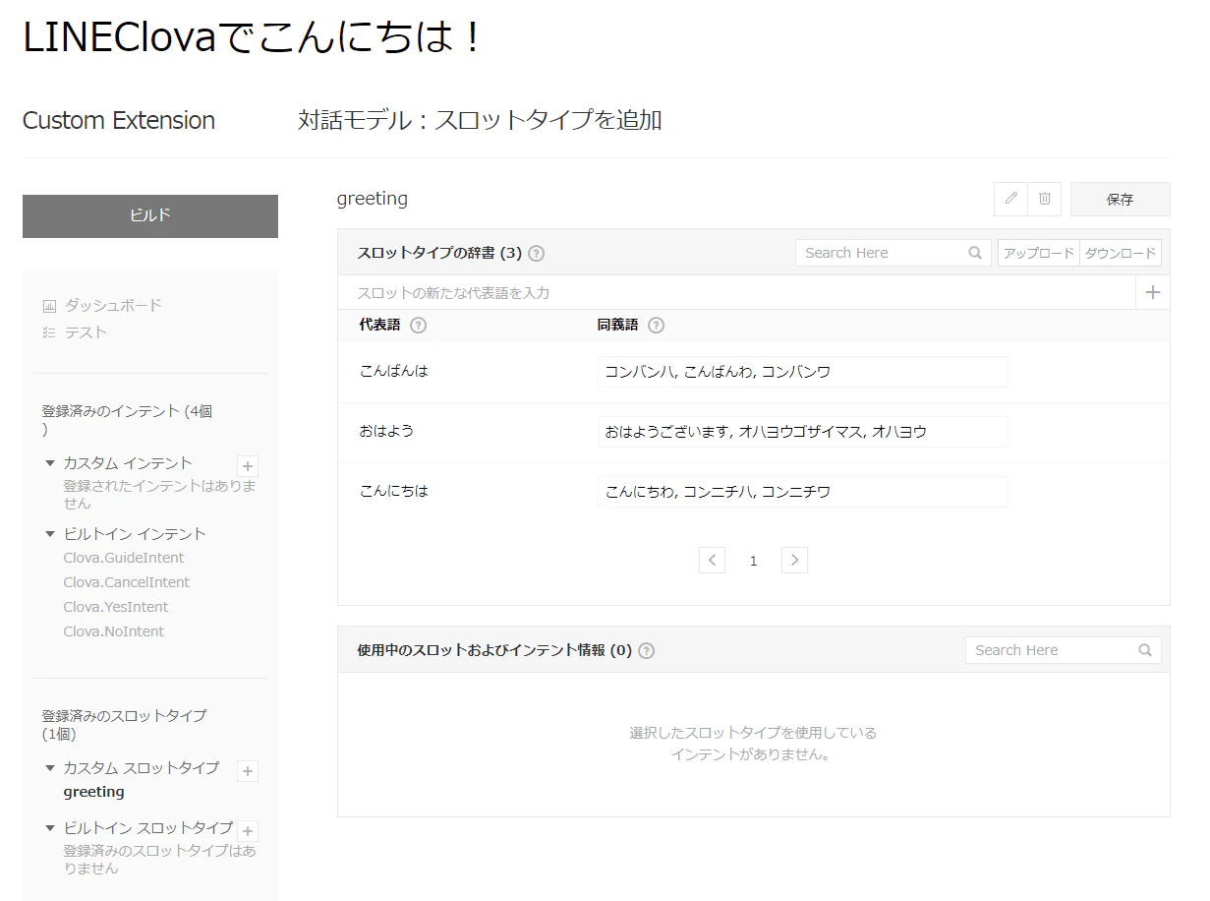Click representative word おはよう
1210x901 pixels.
pos(386,431)
